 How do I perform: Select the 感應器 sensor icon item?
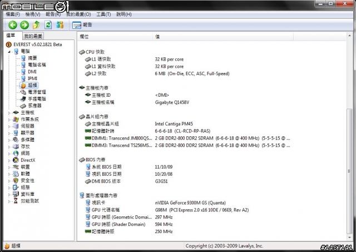point(23,106)
